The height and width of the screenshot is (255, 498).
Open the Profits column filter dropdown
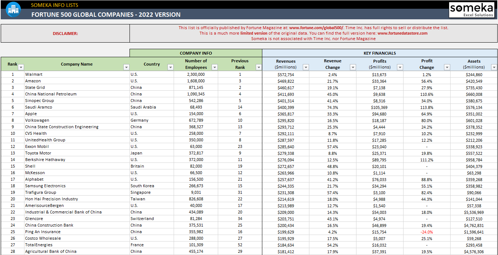click(399, 67)
